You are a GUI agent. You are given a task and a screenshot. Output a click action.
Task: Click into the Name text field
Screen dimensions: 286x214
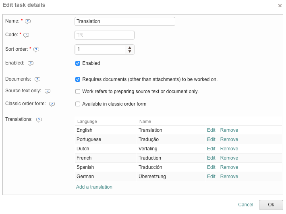coord(125,21)
